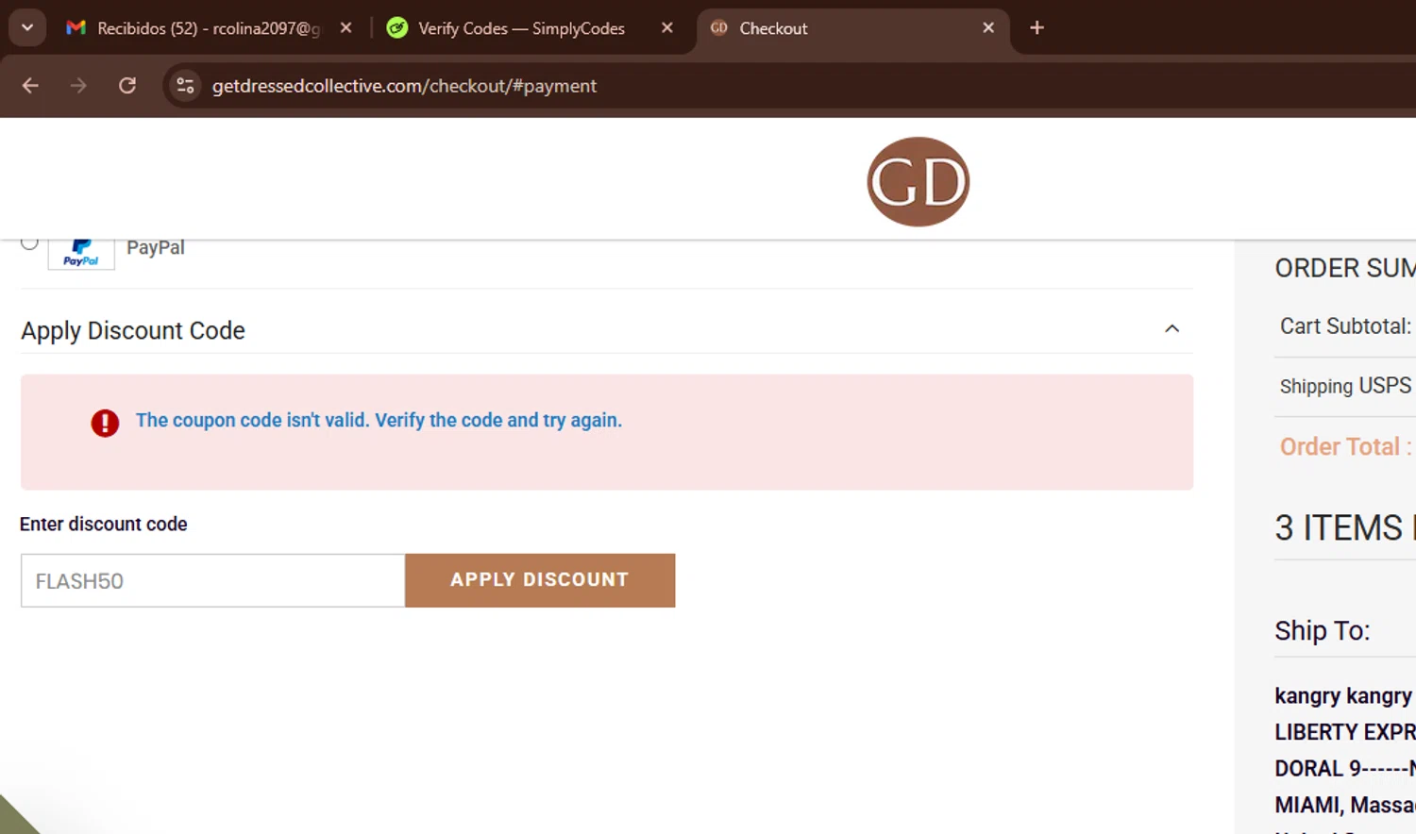Click the PayPal payment label
The height and width of the screenshot is (834, 1416).
pyautogui.click(x=156, y=248)
